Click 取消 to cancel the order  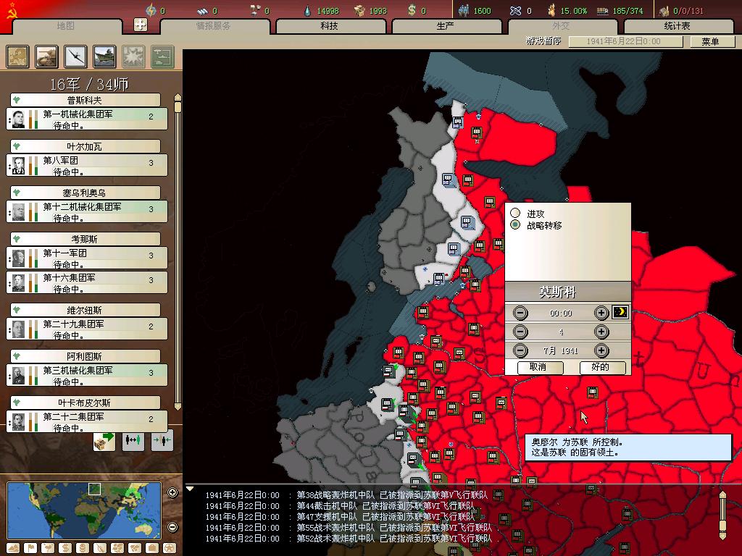tap(539, 367)
